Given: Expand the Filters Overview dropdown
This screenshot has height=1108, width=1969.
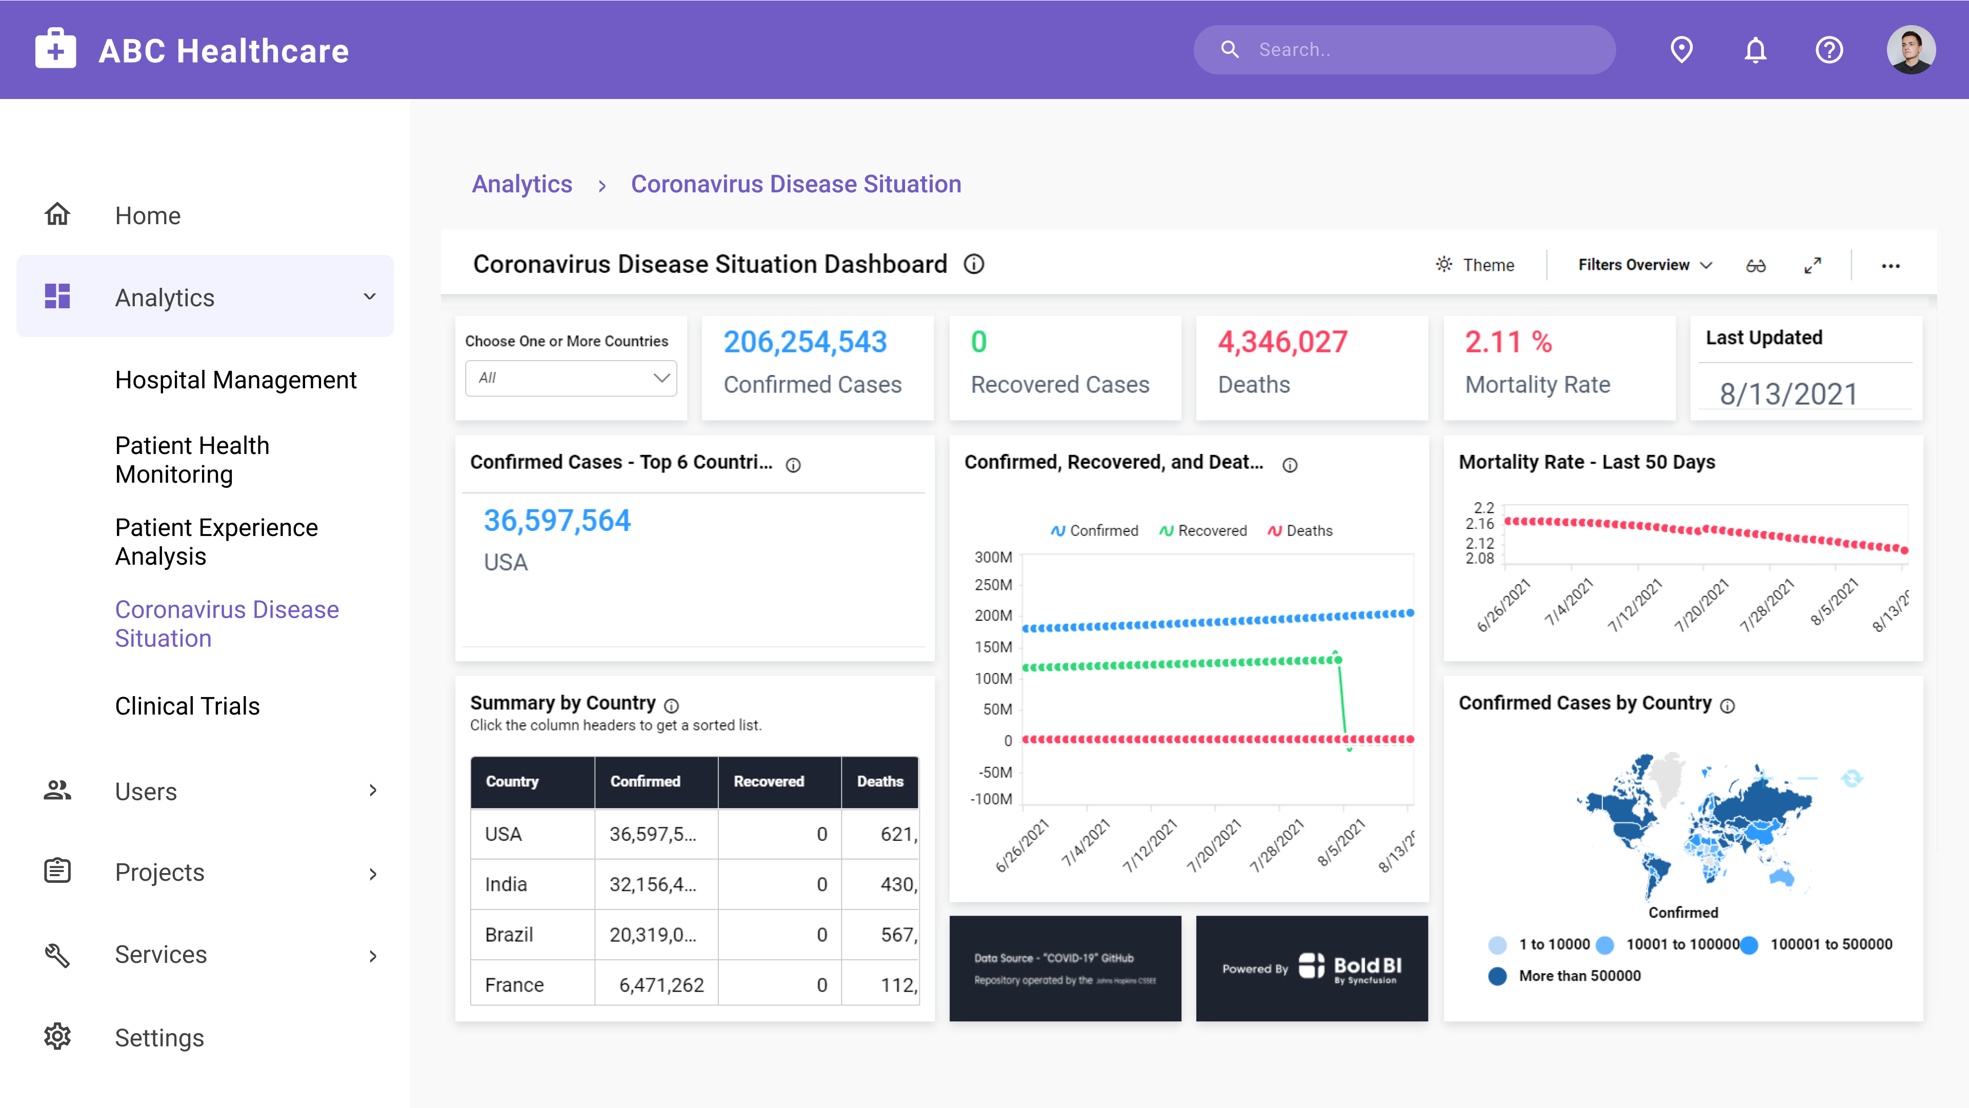Looking at the screenshot, I should pos(1643,265).
